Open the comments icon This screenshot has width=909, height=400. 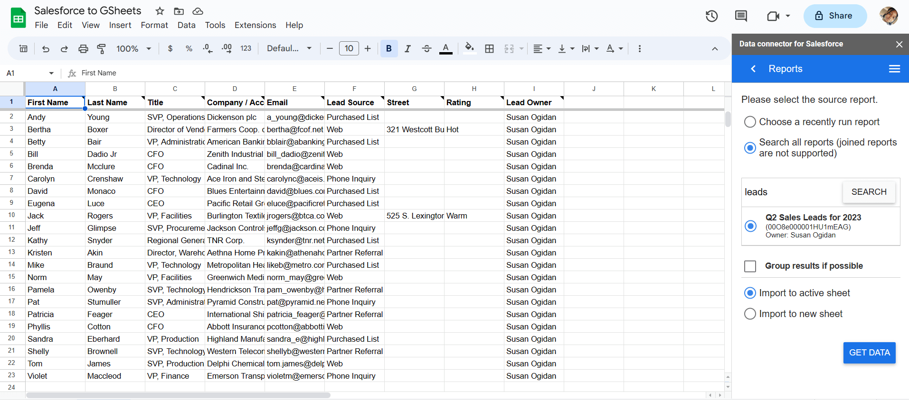click(741, 16)
